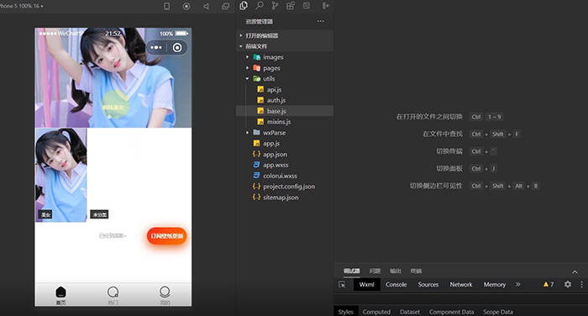The height and width of the screenshot is (316, 588).
Task: Tap the 美女 category tag
Action: pyautogui.click(x=45, y=214)
